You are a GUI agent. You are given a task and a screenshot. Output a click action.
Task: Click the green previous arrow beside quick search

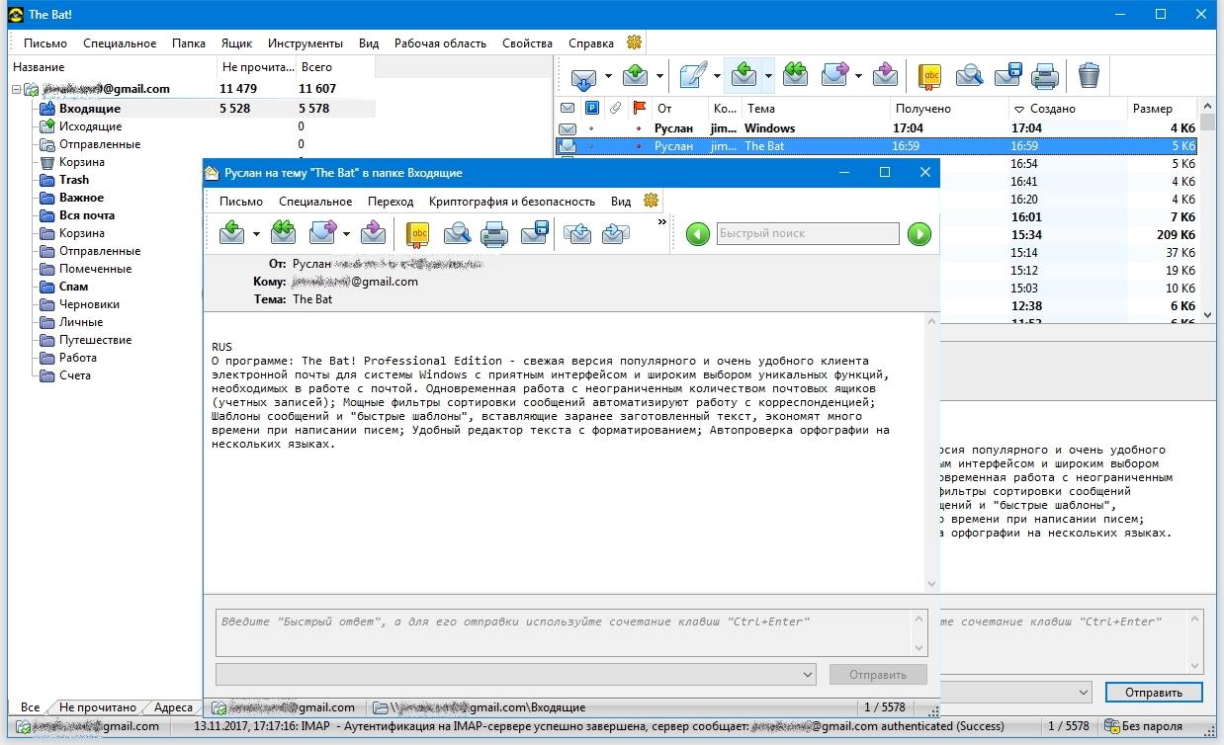coord(698,234)
